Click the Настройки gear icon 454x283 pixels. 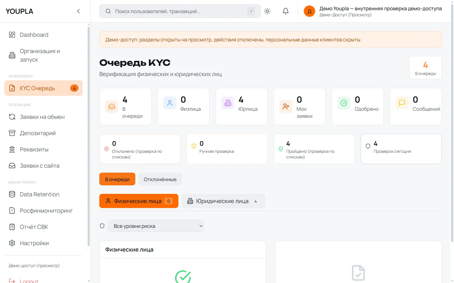12,243
